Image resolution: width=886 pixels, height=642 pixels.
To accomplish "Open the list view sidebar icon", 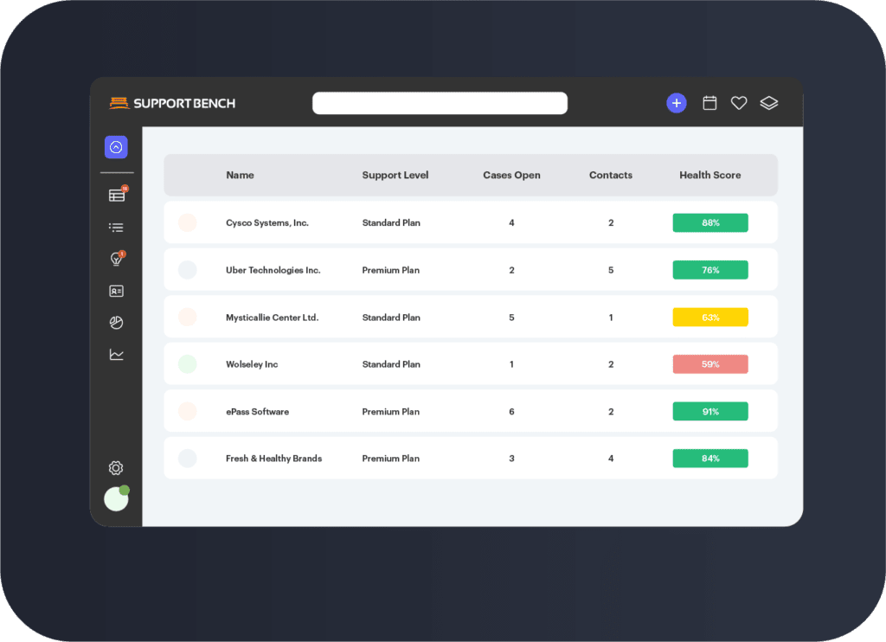I will (116, 228).
